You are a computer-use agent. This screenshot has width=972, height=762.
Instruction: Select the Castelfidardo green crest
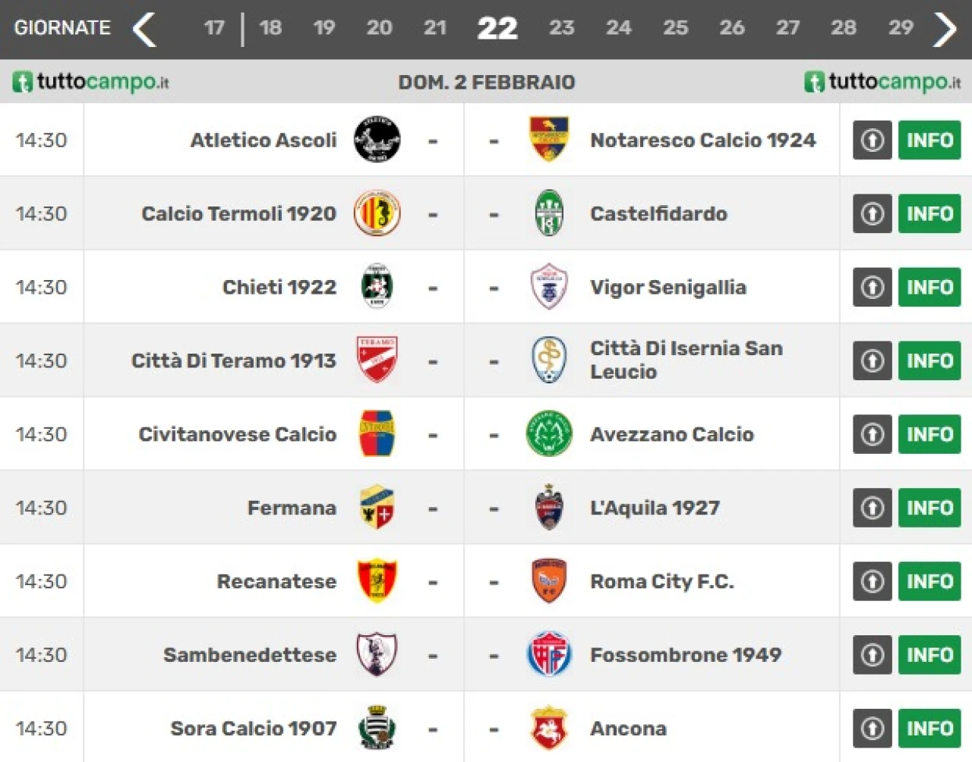[549, 213]
